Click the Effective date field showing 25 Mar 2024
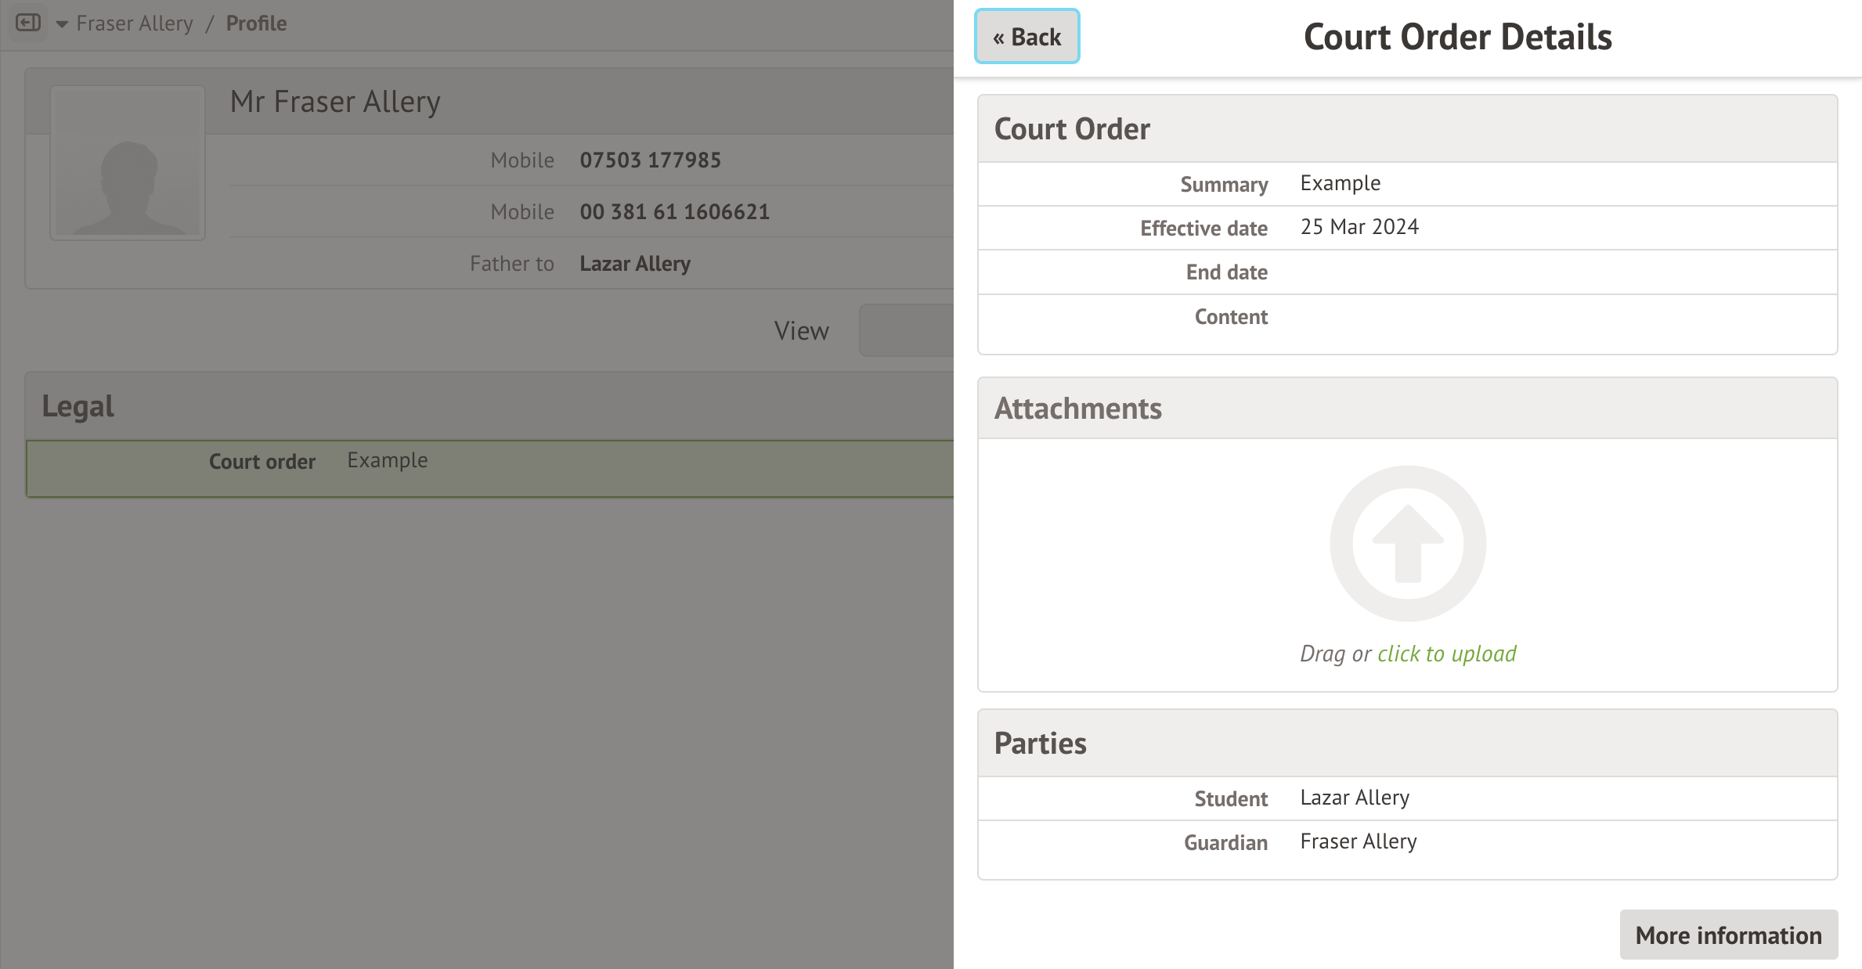 pos(1359,227)
